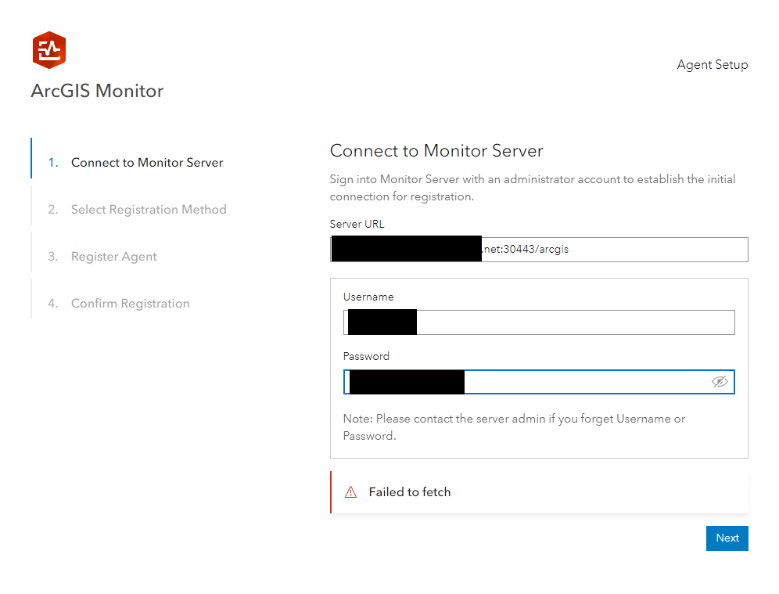779x594 pixels.
Task: Click the Password field label
Action: pyautogui.click(x=366, y=356)
